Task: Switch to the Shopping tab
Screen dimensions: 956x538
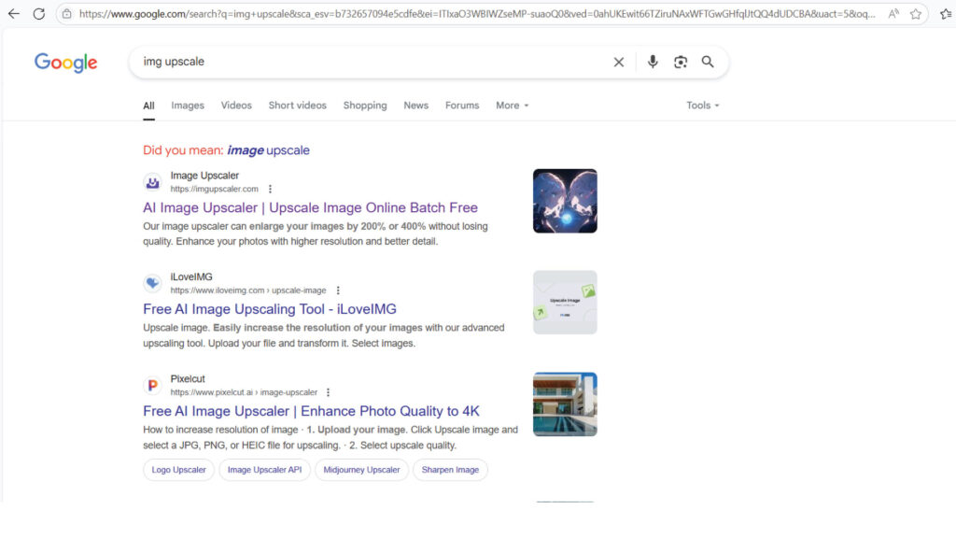Action: point(365,106)
